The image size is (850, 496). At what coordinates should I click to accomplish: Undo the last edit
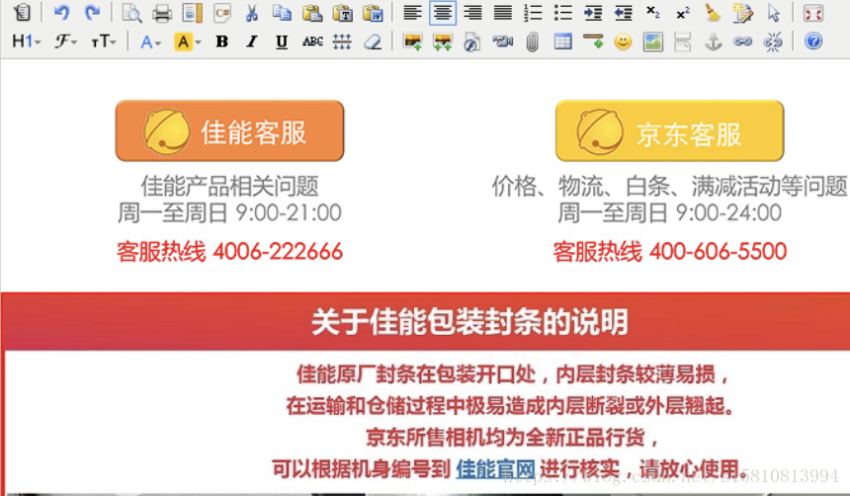click(62, 12)
